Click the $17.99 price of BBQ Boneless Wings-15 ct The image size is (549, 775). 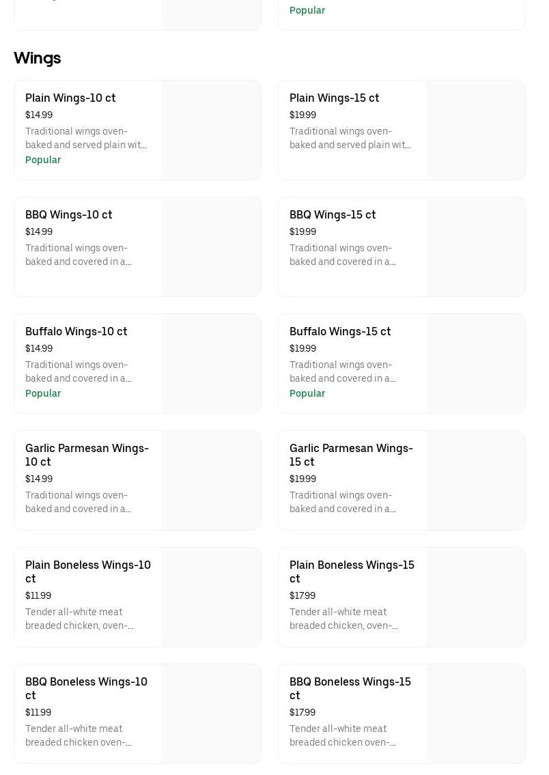coord(302,712)
